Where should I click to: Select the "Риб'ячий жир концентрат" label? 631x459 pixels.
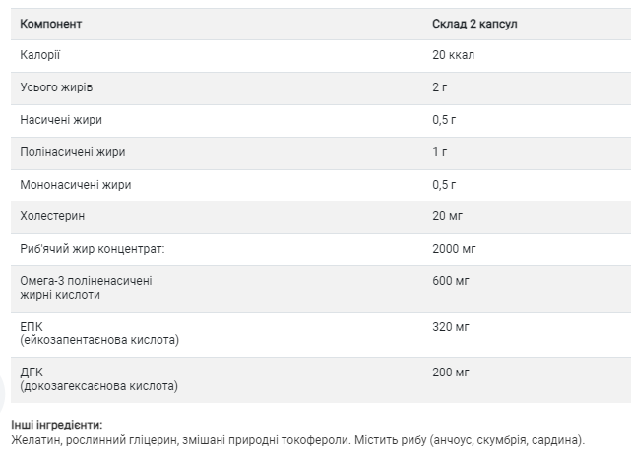pyautogui.click(x=93, y=249)
